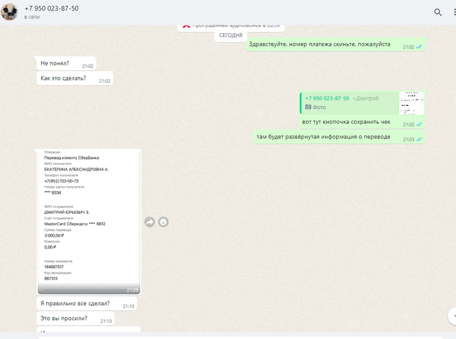Open search in this chat
This screenshot has height=339, width=456.
(x=438, y=12)
